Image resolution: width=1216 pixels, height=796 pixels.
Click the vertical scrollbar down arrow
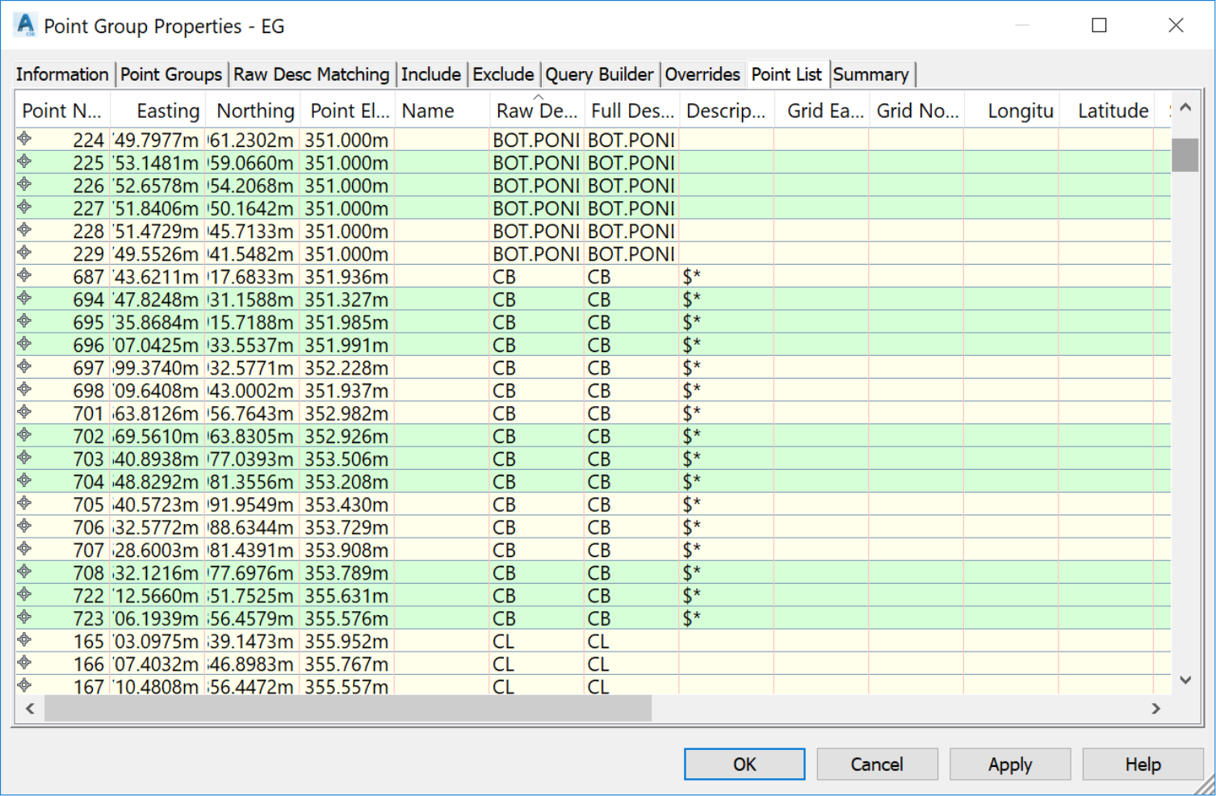(1185, 680)
